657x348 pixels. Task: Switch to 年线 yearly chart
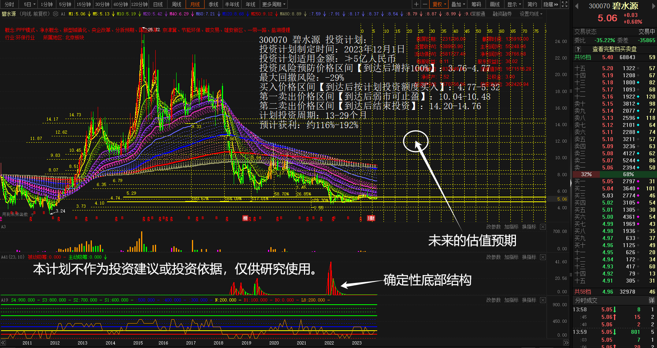(x=251, y=4)
